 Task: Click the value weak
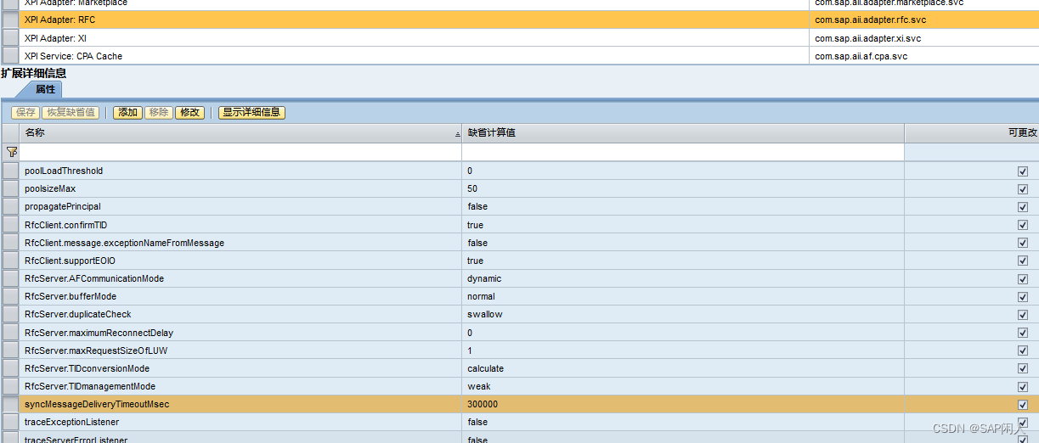coord(478,386)
